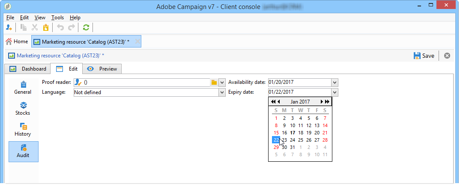Select January 25 in calendar
The image size is (460, 187).
300,140
